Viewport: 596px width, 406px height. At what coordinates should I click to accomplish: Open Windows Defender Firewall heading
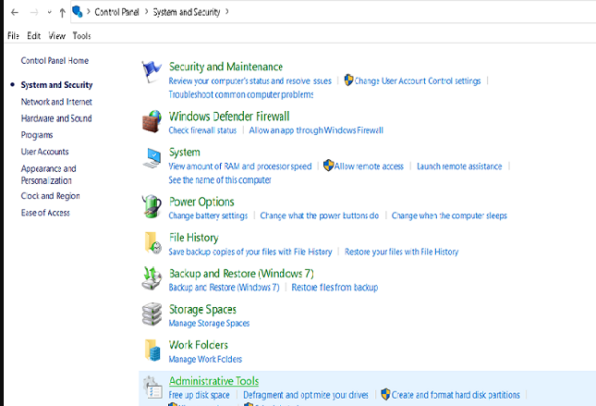tap(229, 117)
